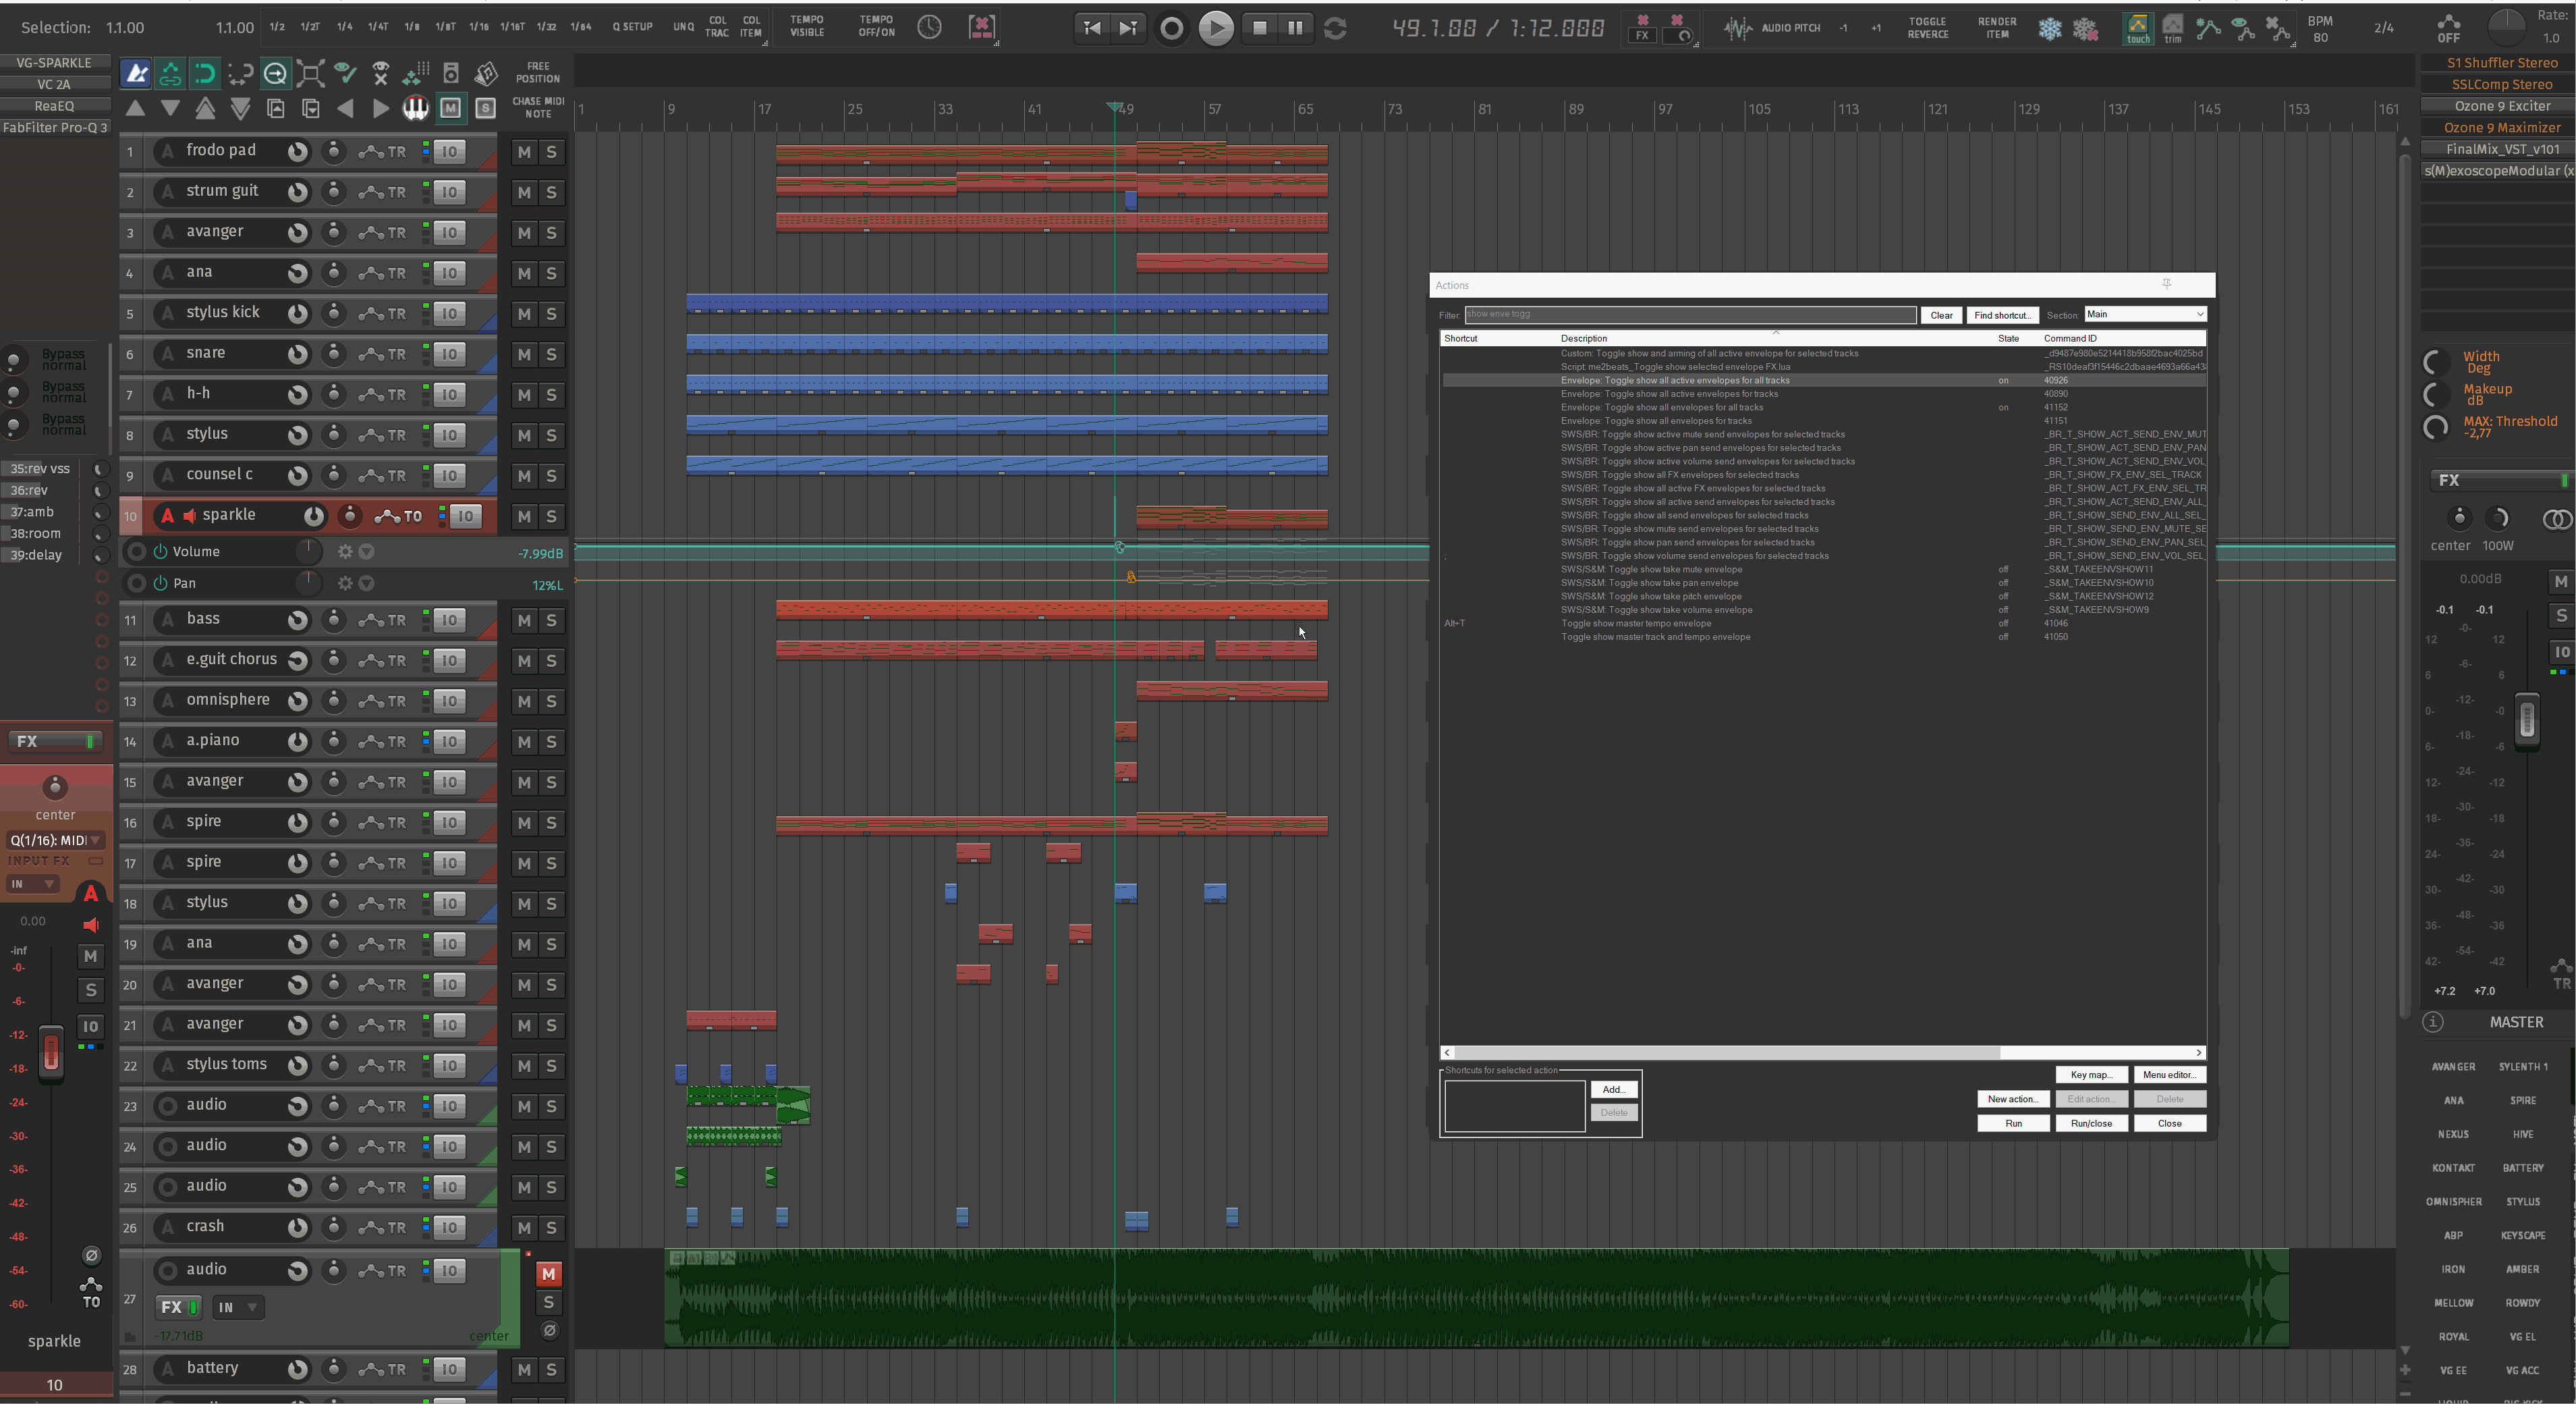This screenshot has width=2576, height=1404.
Task: Click the Run/close button
Action: (2091, 1124)
